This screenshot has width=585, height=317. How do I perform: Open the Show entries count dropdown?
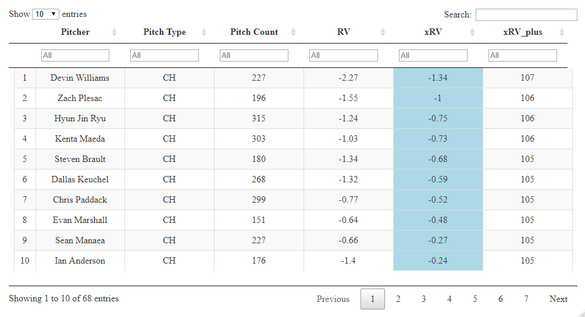click(46, 14)
